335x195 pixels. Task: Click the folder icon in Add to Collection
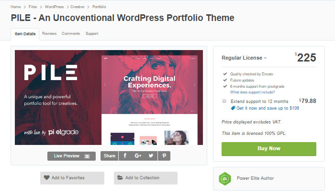[x=120, y=177]
